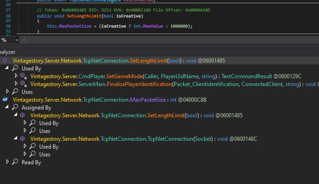
Task: Click the cube icon of the top SetLengthLimit analyzer row
Action: 5,60
